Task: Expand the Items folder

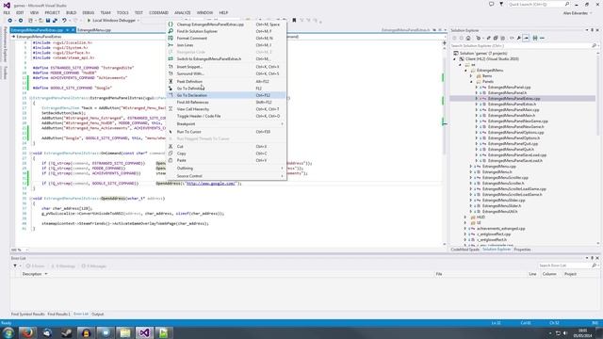Action: tap(471, 76)
